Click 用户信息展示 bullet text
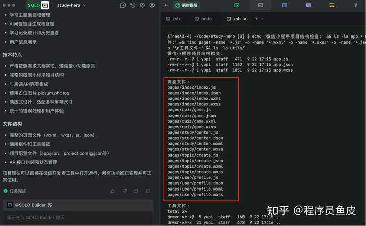Viewport: 366px width, 226px height. click(x=23, y=42)
